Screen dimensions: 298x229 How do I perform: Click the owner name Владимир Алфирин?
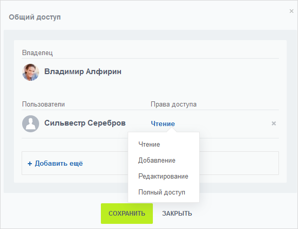coord(83,72)
